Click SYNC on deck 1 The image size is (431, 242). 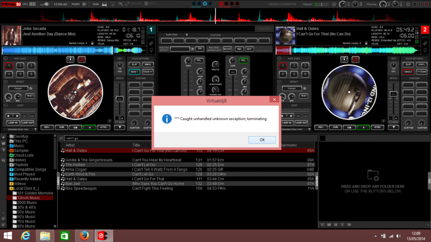103,127
